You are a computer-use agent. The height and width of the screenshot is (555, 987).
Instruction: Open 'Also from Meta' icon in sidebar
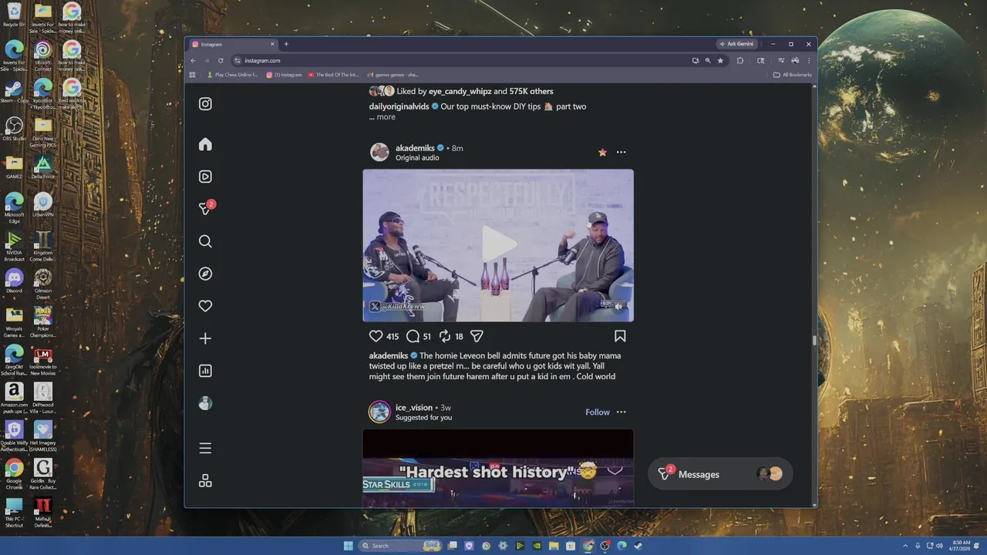click(205, 480)
